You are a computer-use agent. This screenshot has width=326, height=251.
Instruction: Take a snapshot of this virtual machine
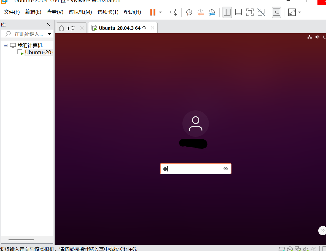click(x=189, y=12)
